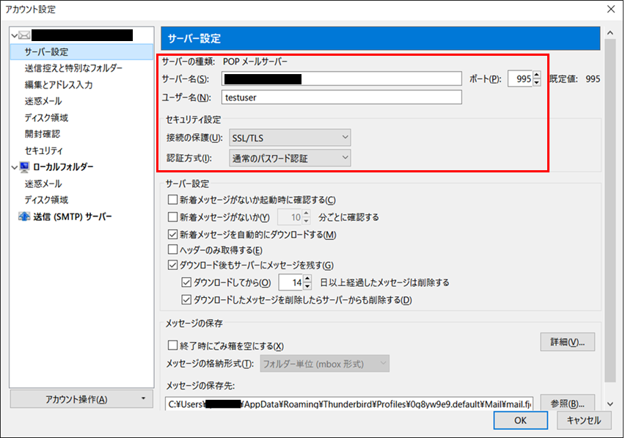This screenshot has width=625, height=438.
Task: Enable check for new messages at startup
Action: 173,200
